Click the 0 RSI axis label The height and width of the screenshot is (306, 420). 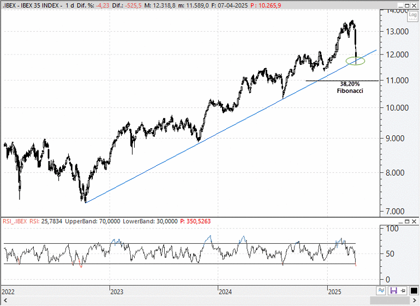click(388, 279)
